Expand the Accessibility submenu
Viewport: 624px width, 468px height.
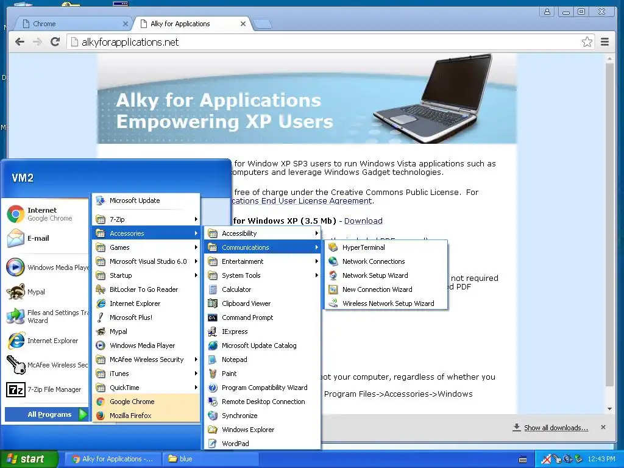262,233
